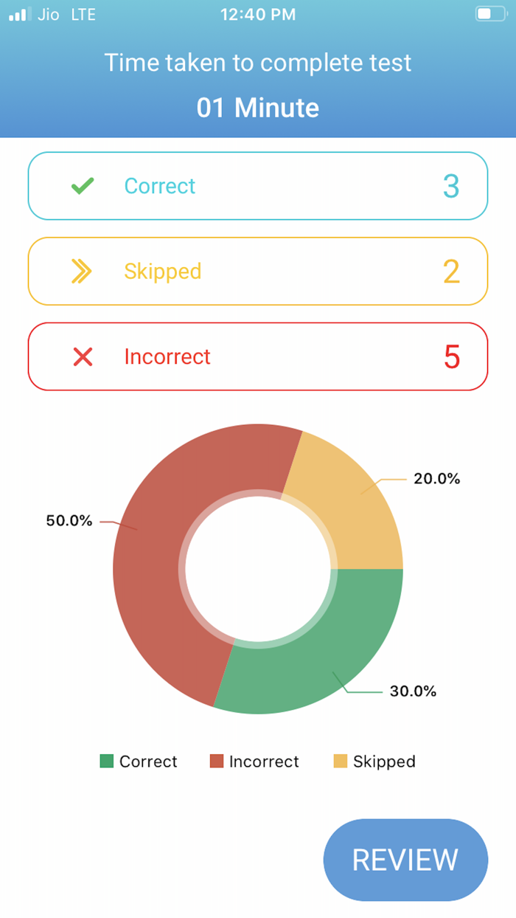Tap the signal strength bars icon
Viewport: 516px width, 918px height.
tap(20, 14)
